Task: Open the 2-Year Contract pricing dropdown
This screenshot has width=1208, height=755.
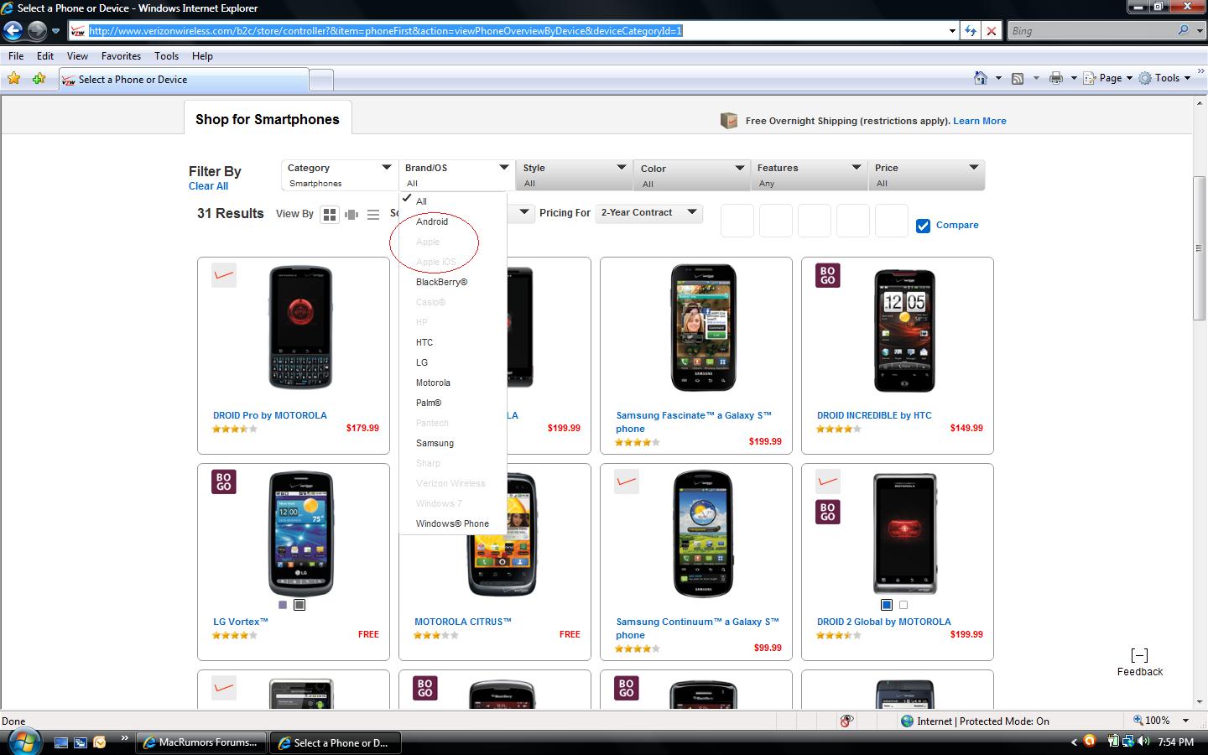Action: click(x=649, y=213)
